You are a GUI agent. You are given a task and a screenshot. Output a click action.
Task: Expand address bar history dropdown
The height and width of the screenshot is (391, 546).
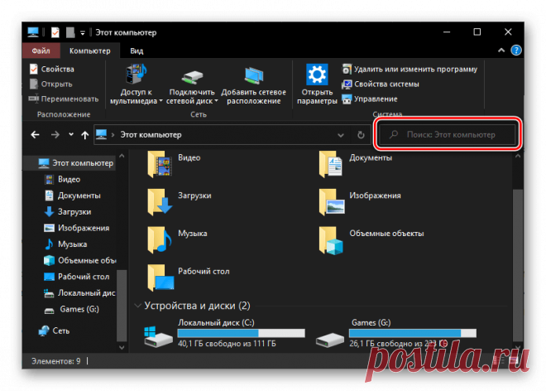[341, 135]
